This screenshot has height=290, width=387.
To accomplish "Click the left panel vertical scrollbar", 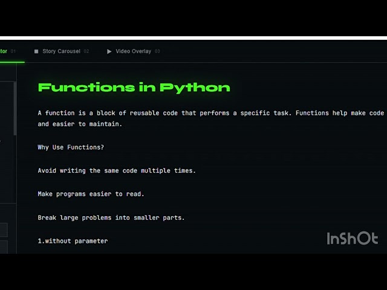I will tap(15, 109).
